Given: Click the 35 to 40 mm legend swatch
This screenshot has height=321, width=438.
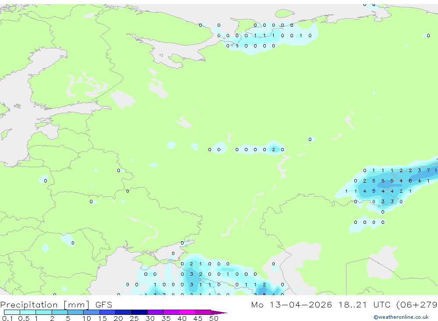Looking at the screenshot, I should click(x=171, y=312).
